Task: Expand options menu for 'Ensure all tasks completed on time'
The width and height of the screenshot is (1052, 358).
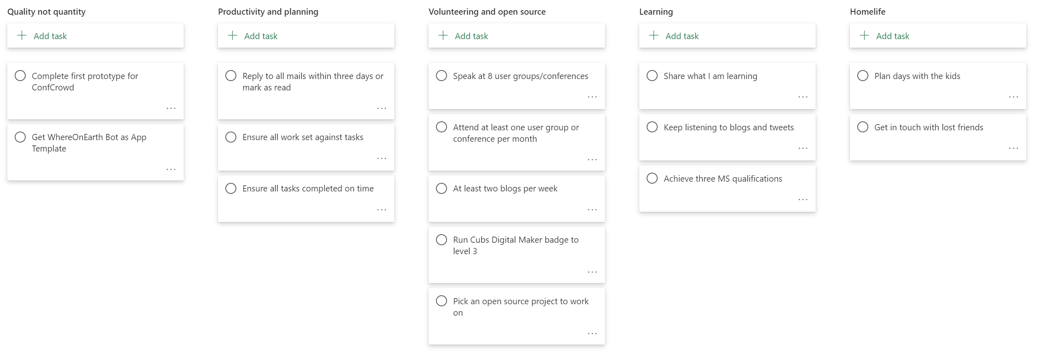Action: click(381, 210)
